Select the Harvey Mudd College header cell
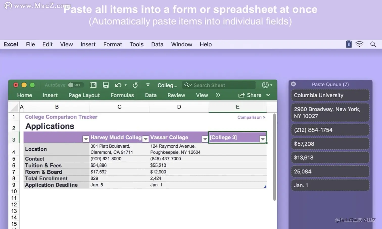This screenshot has width=382, height=229. [x=119, y=137]
